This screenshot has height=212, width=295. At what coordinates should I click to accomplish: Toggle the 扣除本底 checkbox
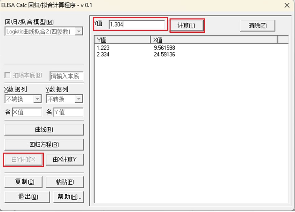tap(8, 75)
